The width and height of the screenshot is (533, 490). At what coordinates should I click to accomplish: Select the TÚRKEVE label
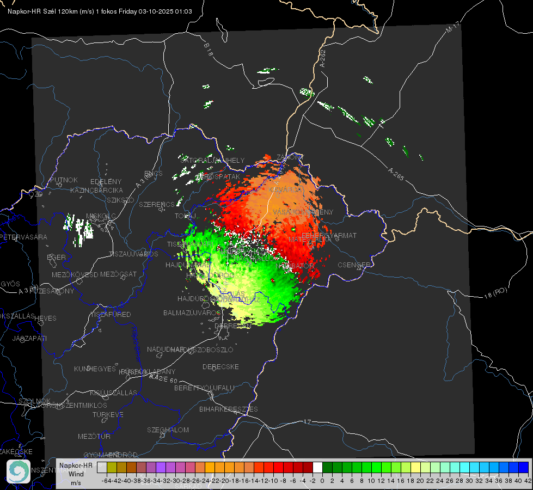tap(108, 415)
